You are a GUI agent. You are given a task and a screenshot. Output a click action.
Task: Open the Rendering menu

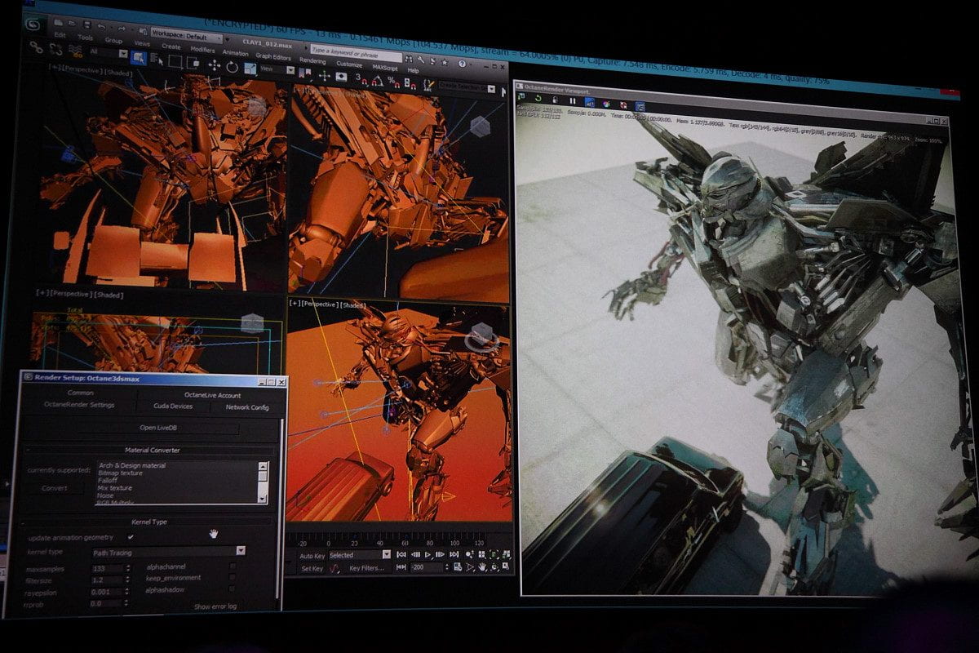click(x=312, y=60)
